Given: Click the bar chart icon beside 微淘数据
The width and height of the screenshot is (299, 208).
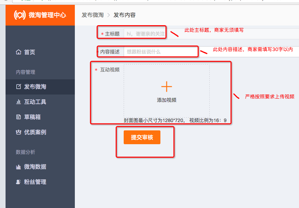Looking at the screenshot, I should coord(18,167).
